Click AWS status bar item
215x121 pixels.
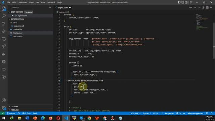pos(35,113)
